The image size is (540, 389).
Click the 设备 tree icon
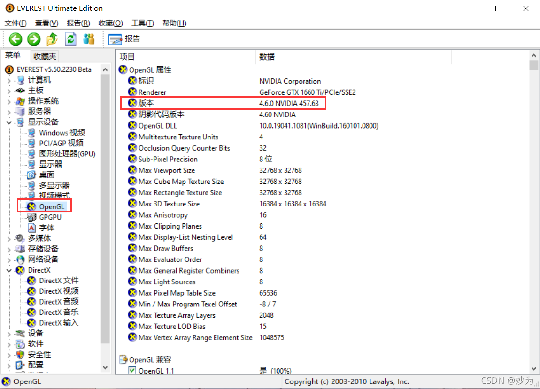(20, 333)
